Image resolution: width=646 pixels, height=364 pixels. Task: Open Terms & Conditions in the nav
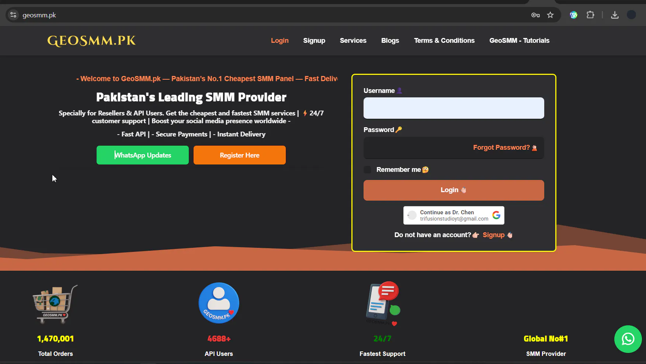click(x=444, y=41)
